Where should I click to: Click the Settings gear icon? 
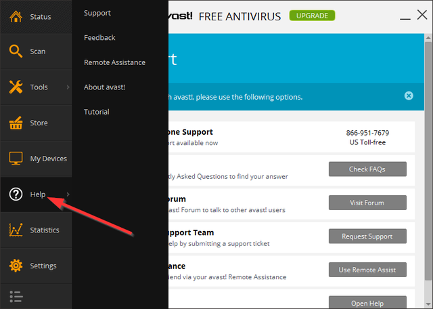(x=16, y=266)
